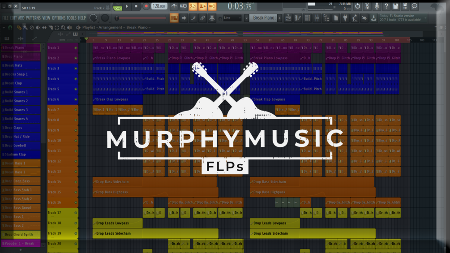Select the playlist slip tool

[44, 27]
